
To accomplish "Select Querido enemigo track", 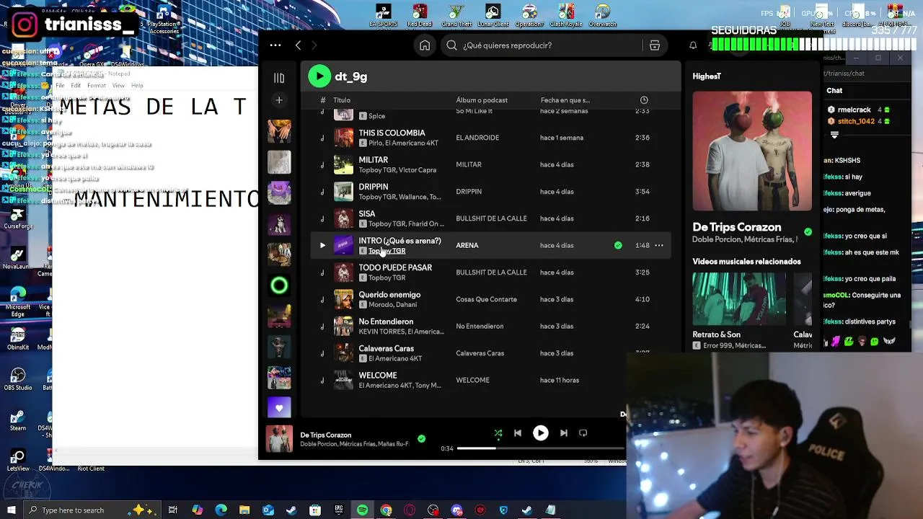I will (389, 294).
